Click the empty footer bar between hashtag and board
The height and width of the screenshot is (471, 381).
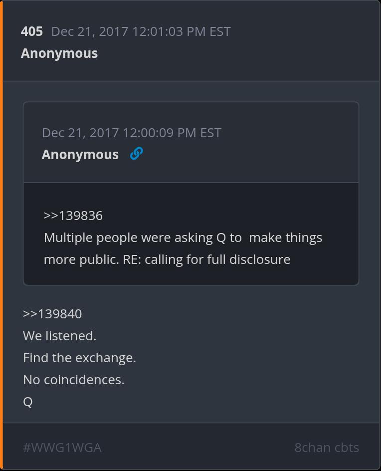tap(199, 448)
